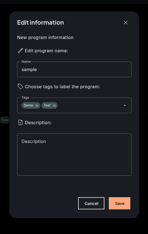The height and width of the screenshot is (234, 148).
Task: Click the 'New program information' subtitle
Action: pyautogui.click(x=45, y=37)
